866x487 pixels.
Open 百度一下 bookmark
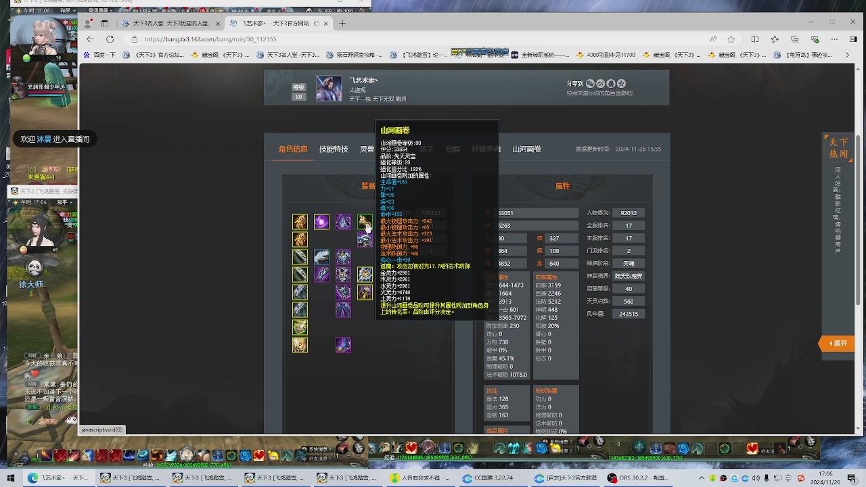click(99, 55)
